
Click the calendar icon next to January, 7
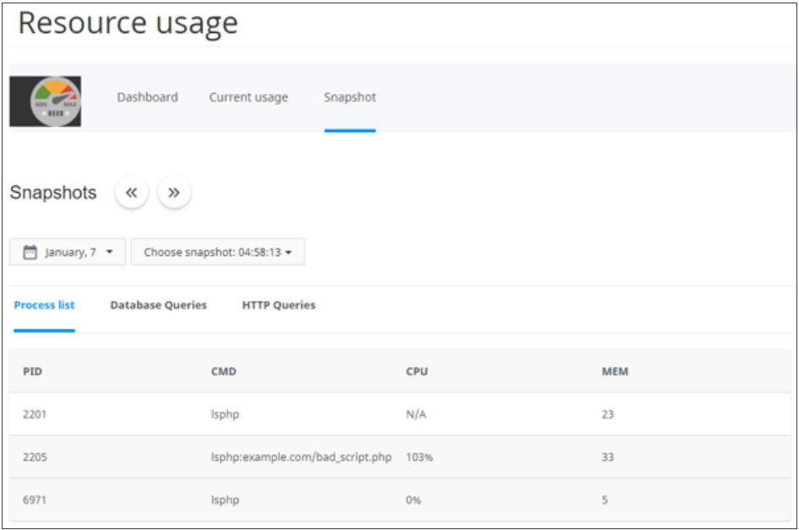click(x=31, y=251)
